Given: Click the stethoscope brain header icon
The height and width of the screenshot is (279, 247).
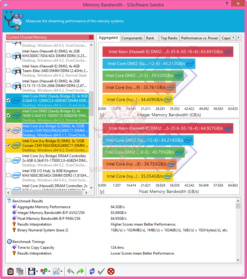Looking at the screenshot, I should coord(14,20).
